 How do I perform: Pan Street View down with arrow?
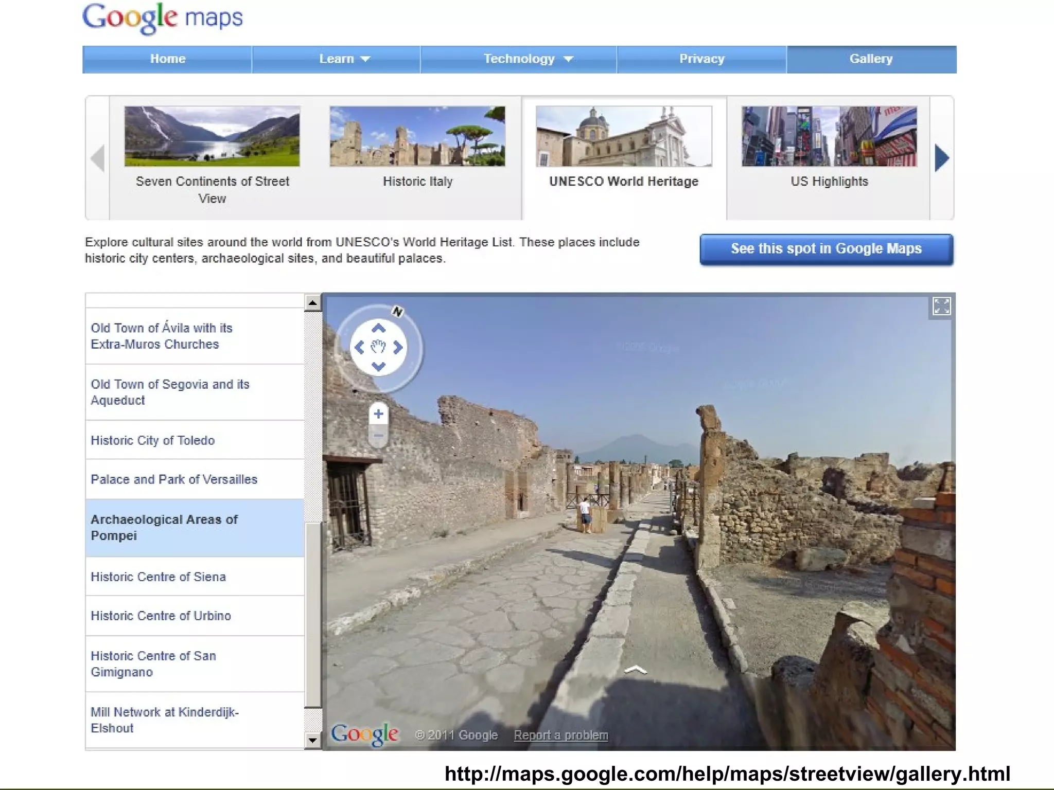pyautogui.click(x=378, y=366)
